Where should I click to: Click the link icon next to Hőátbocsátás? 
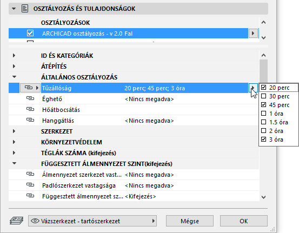coord(30,109)
